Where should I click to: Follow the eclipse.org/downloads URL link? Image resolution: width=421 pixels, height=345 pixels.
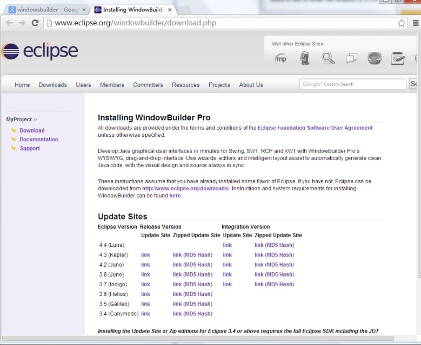coord(186,188)
